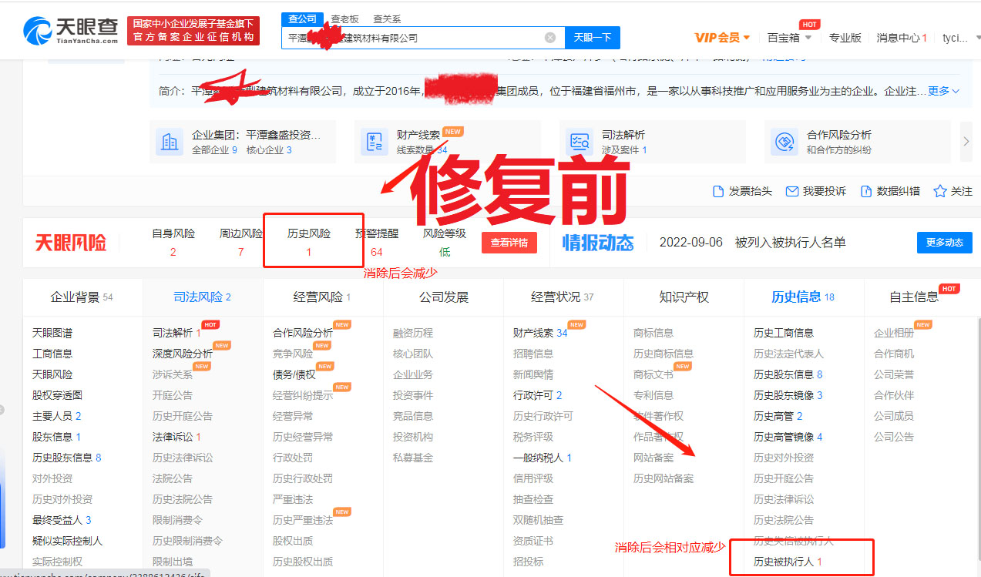The width and height of the screenshot is (981, 577).
Task: Click the 关注 star icon
Action: [939, 191]
